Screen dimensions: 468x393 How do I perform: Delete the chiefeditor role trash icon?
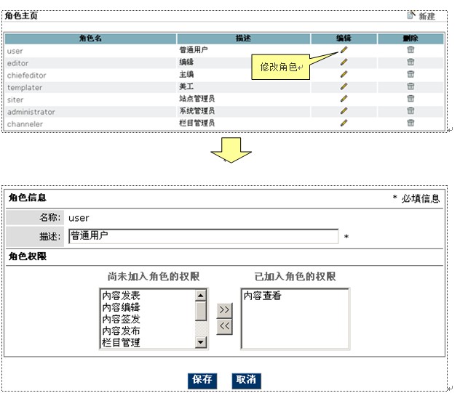coord(411,74)
